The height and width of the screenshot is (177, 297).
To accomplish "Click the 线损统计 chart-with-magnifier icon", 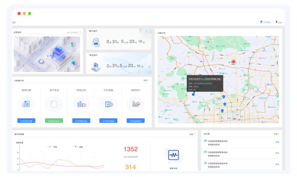I will click(136, 104).
